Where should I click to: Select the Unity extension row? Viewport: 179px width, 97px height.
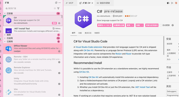pyautogui.click(x=33, y=81)
